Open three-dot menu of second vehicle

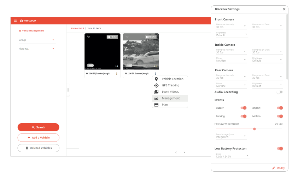point(155,74)
